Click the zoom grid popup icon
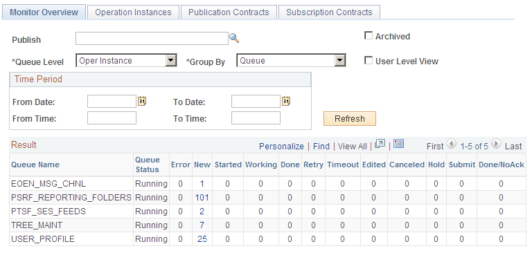Viewport: 532px width, 253px height. 380,144
